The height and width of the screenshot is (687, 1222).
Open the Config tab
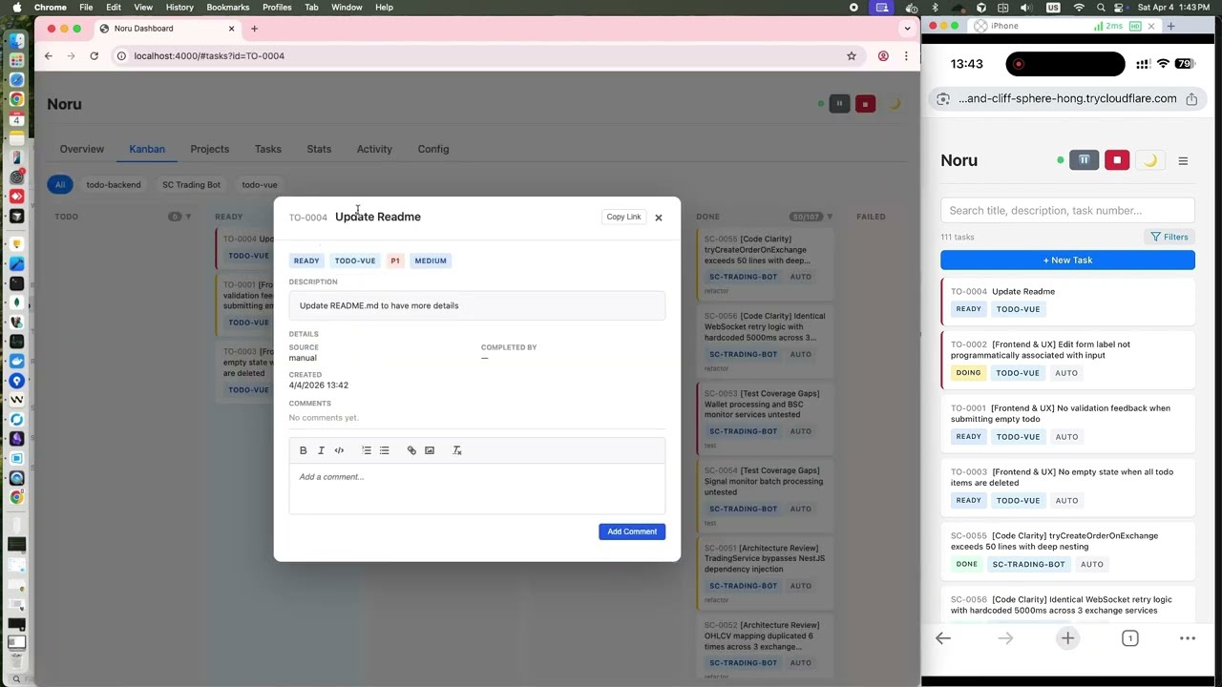pos(433,149)
